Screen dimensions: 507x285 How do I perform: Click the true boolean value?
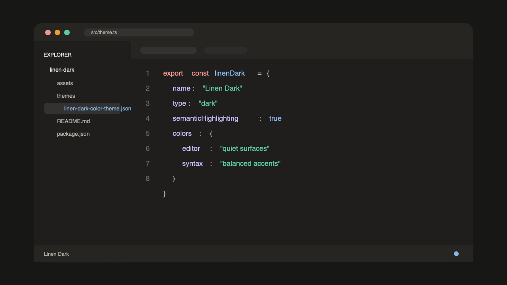coord(275,118)
